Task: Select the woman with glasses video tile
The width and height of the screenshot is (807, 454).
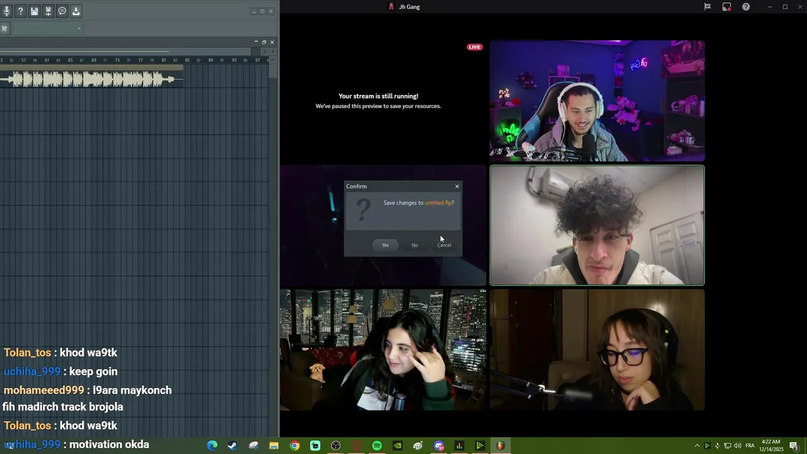Action: point(597,350)
